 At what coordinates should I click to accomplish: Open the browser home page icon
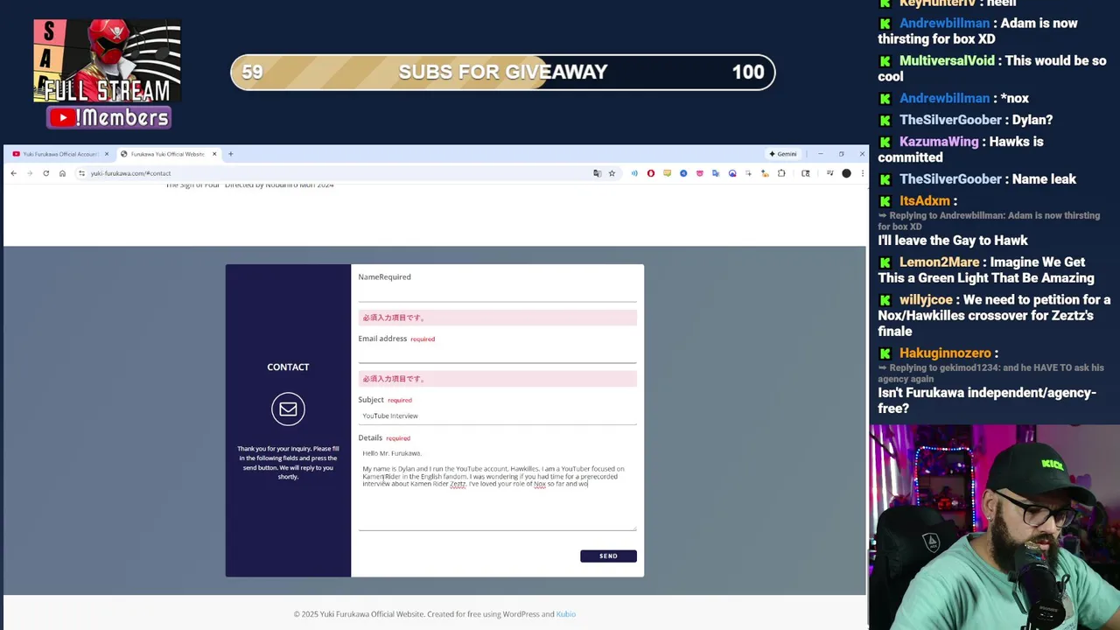62,173
